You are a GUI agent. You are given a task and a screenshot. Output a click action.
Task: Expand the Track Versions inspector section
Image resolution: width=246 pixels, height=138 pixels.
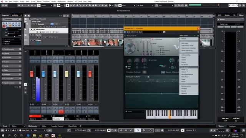pos(11,49)
